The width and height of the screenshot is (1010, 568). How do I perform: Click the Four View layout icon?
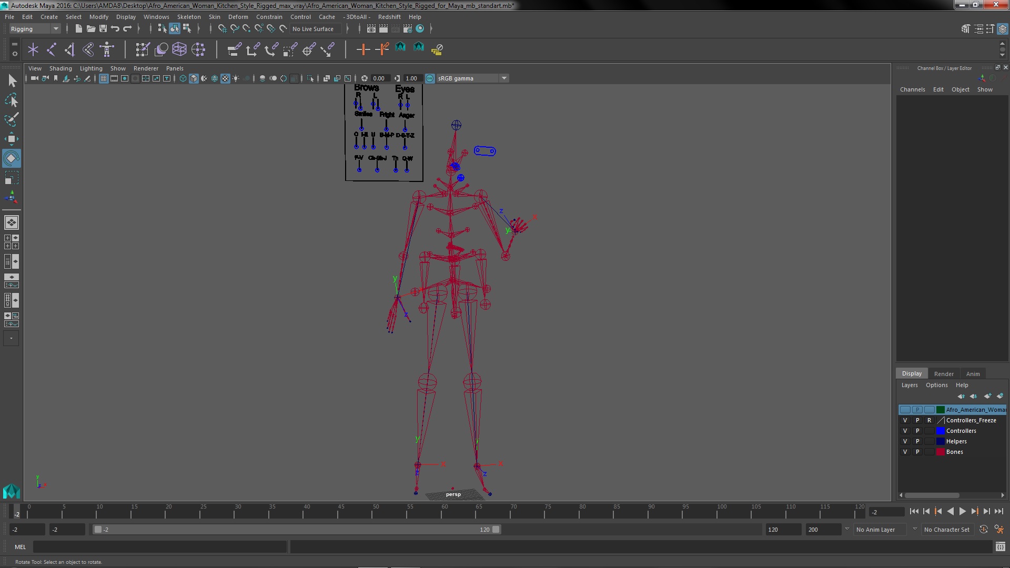[12, 242]
